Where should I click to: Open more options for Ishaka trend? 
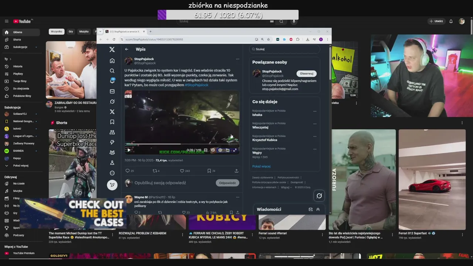point(315,111)
